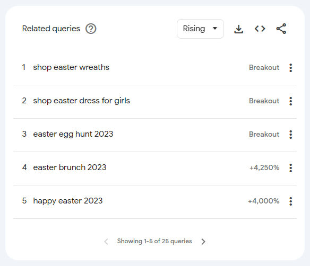Download the related queries CSV
This screenshot has height=266, width=310.
point(239,29)
